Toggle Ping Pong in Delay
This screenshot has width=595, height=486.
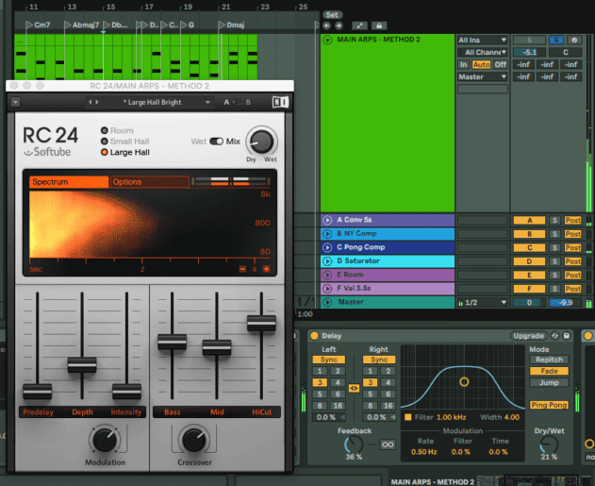coord(549,405)
